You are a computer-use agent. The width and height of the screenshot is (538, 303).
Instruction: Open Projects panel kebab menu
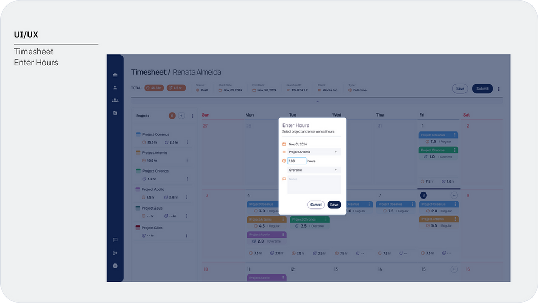(192, 116)
